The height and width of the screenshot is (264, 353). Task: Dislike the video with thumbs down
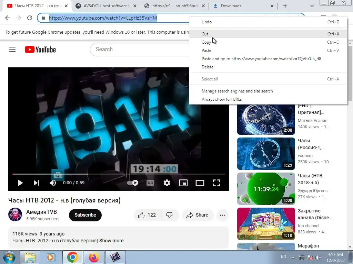[170, 215]
